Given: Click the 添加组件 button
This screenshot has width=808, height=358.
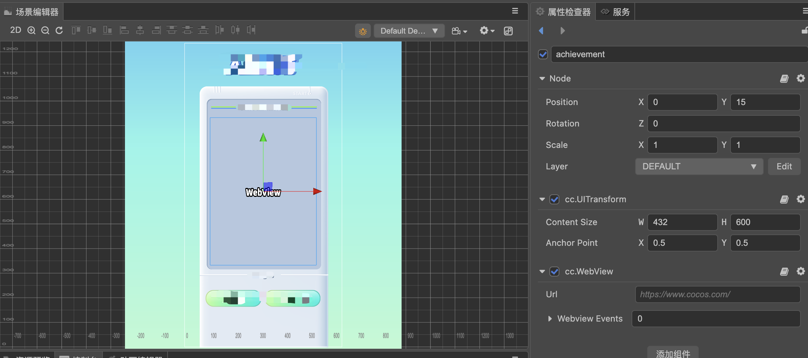Looking at the screenshot, I should 673,353.
